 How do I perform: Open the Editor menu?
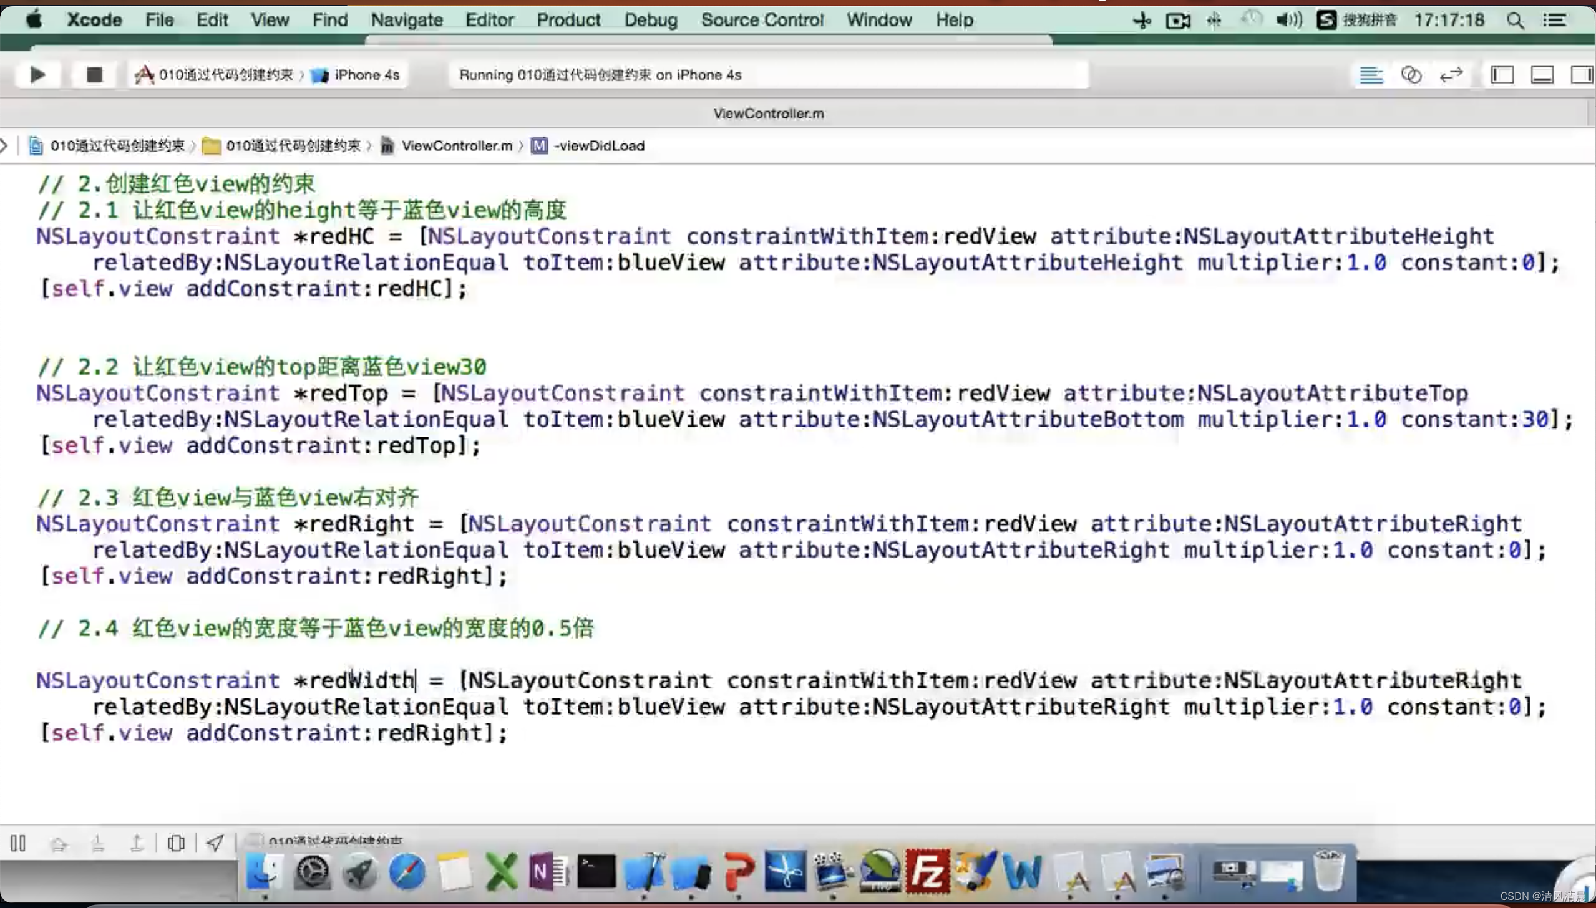click(490, 20)
